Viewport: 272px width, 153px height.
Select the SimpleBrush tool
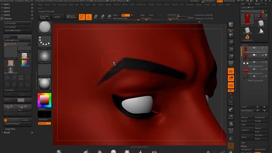coord(247,37)
